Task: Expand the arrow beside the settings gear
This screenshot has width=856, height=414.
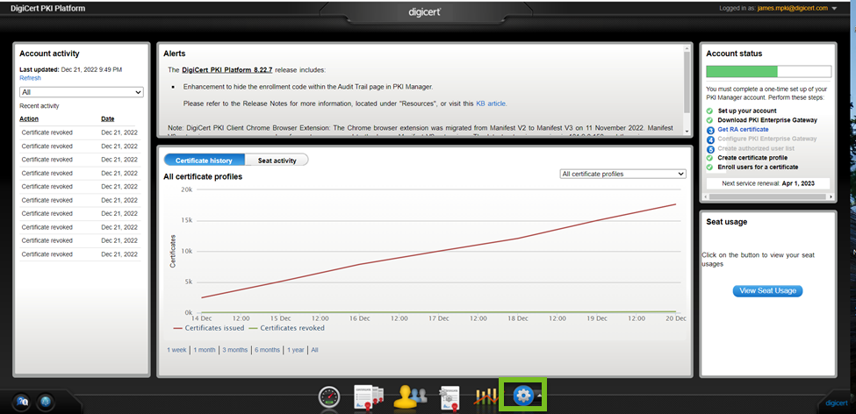Action: [x=539, y=395]
